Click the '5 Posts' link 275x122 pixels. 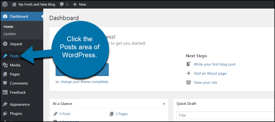pyautogui.click(x=65, y=114)
